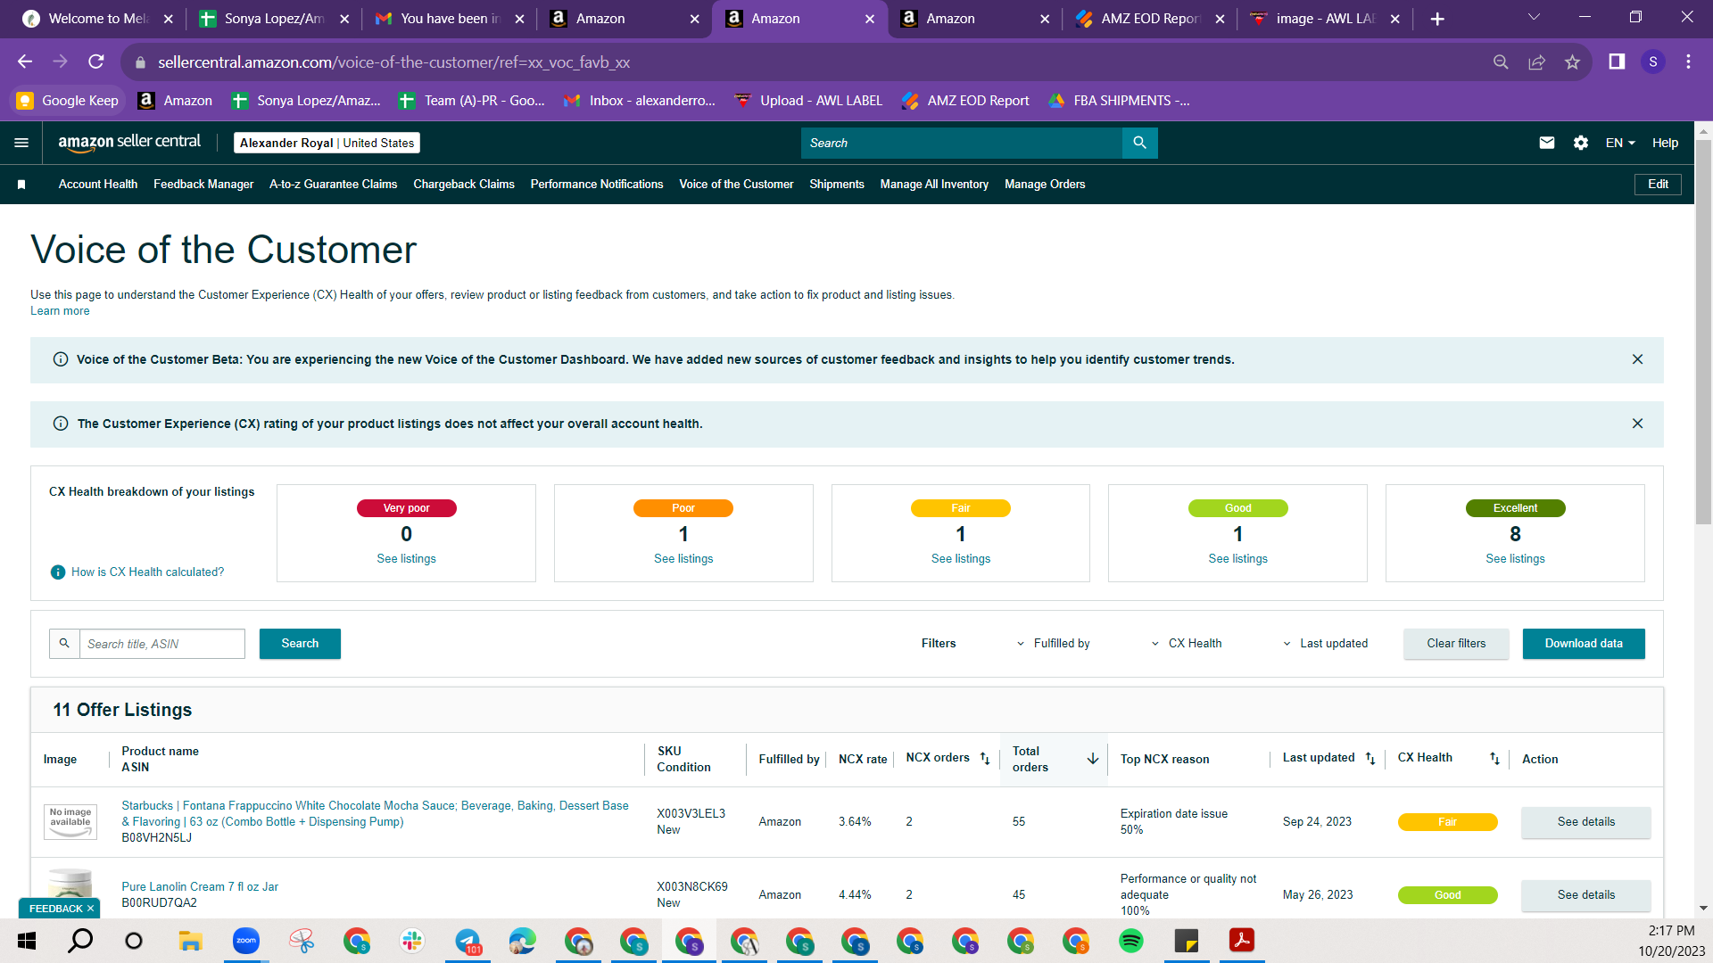1713x963 pixels.
Task: Open the settings gear icon
Action: [x=1581, y=143]
